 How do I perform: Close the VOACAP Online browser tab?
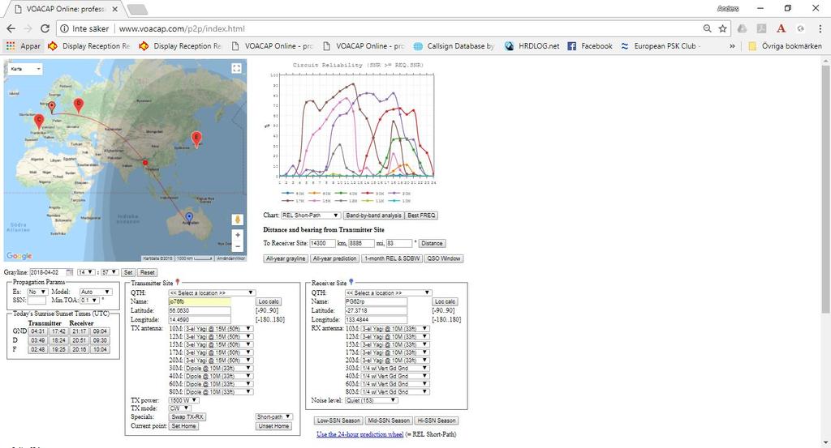115,9
